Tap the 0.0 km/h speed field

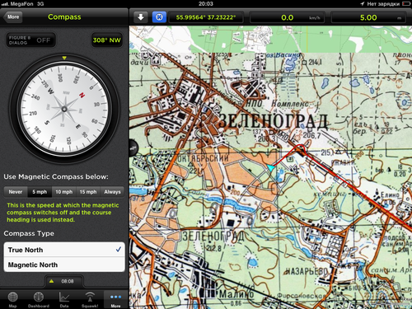click(287, 17)
